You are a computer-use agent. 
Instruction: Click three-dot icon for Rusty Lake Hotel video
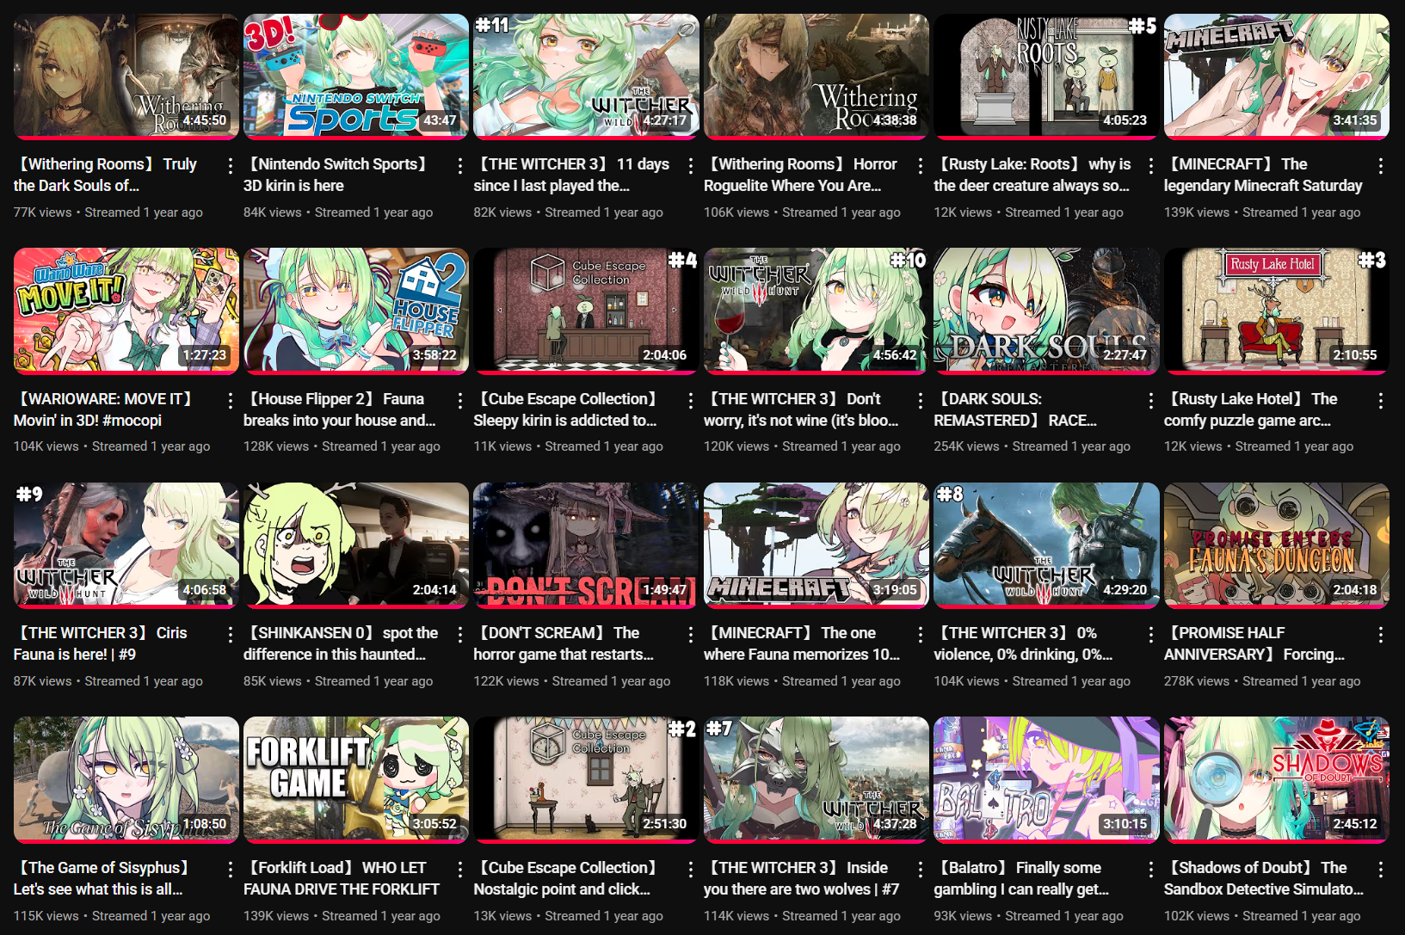[x=1380, y=400]
